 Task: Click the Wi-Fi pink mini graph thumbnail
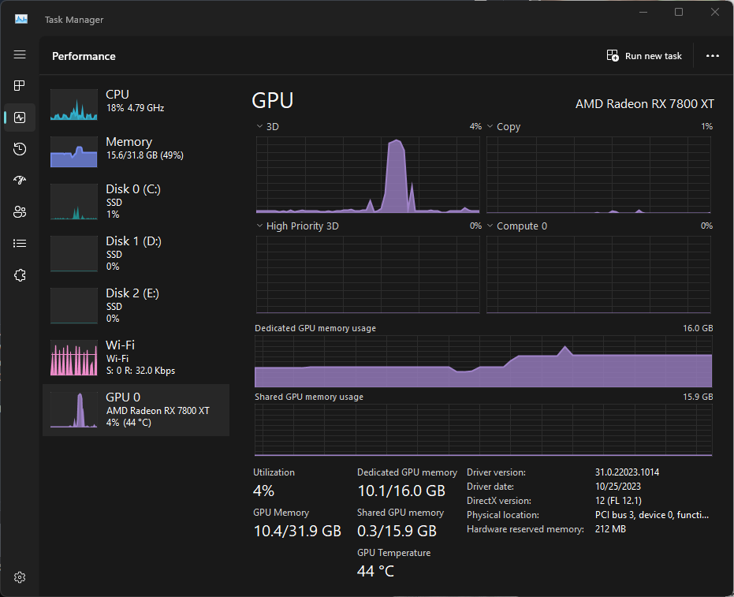coord(74,358)
